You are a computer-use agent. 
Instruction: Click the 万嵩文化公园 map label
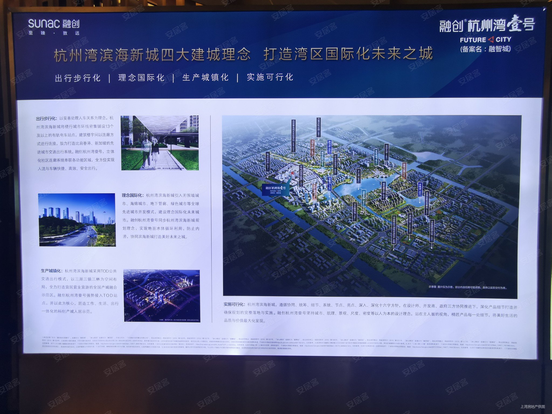319,127
